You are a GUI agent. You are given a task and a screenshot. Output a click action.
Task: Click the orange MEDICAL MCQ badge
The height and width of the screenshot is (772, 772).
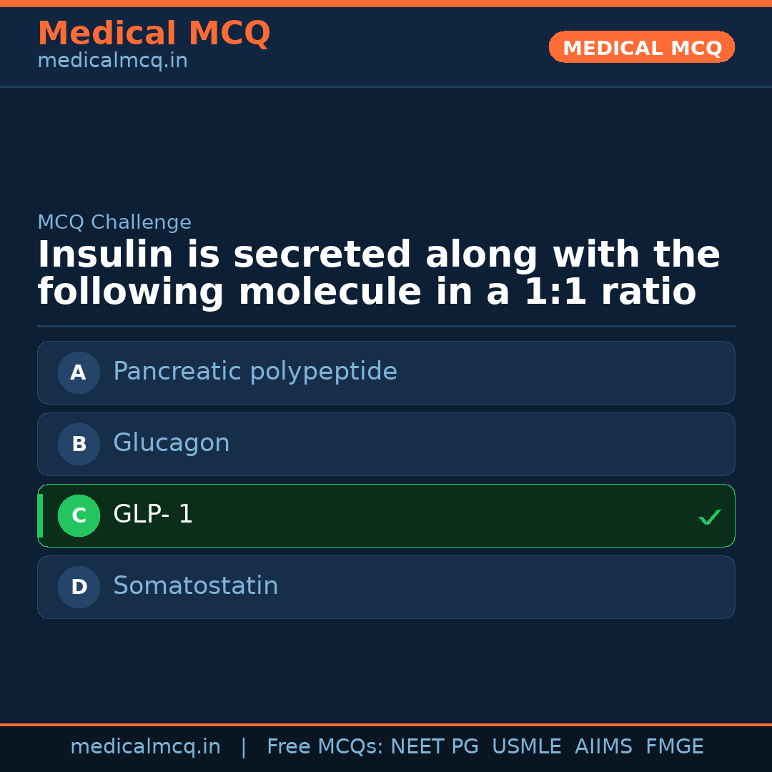click(x=641, y=47)
